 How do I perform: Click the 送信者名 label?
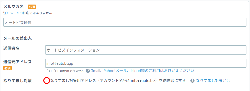click(x=11, y=49)
